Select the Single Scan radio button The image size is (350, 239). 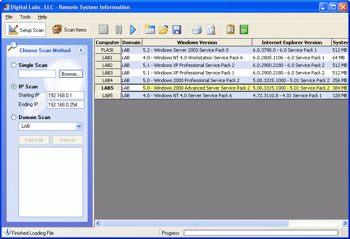pos(14,65)
